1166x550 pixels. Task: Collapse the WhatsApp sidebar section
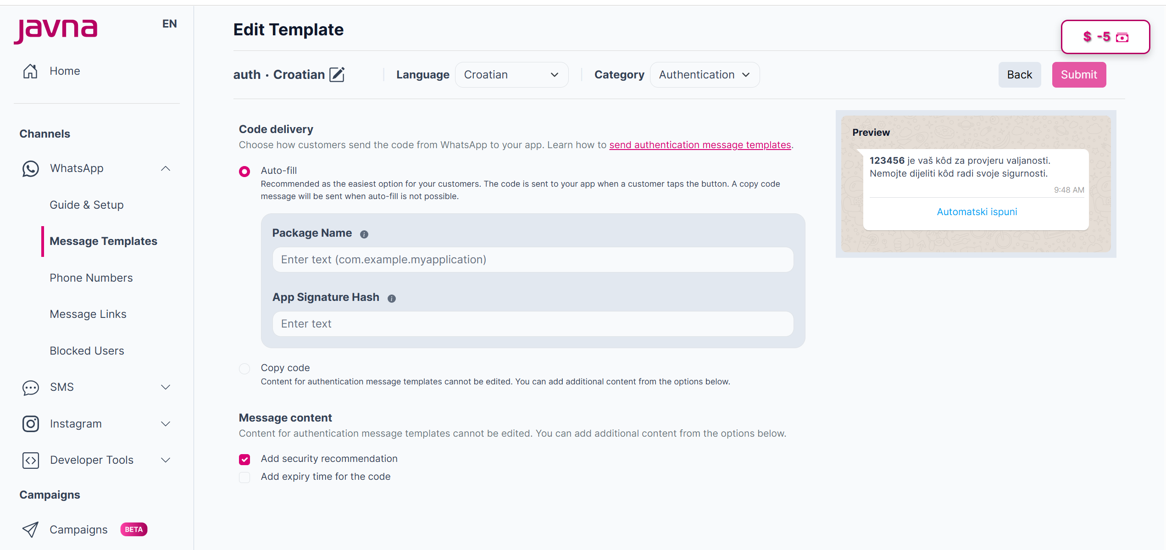point(166,169)
